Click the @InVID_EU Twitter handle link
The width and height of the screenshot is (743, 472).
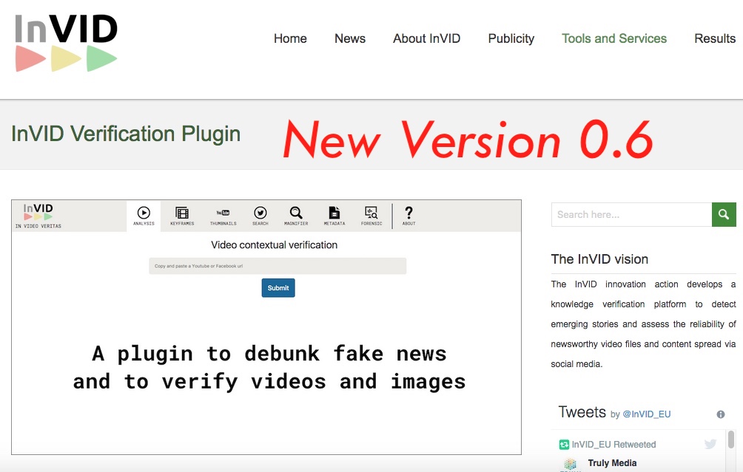coord(646,414)
